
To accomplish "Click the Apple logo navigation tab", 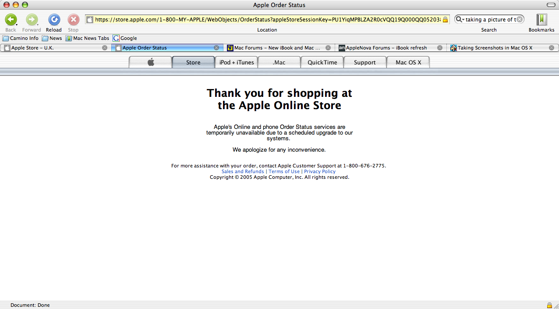I will [x=151, y=62].
